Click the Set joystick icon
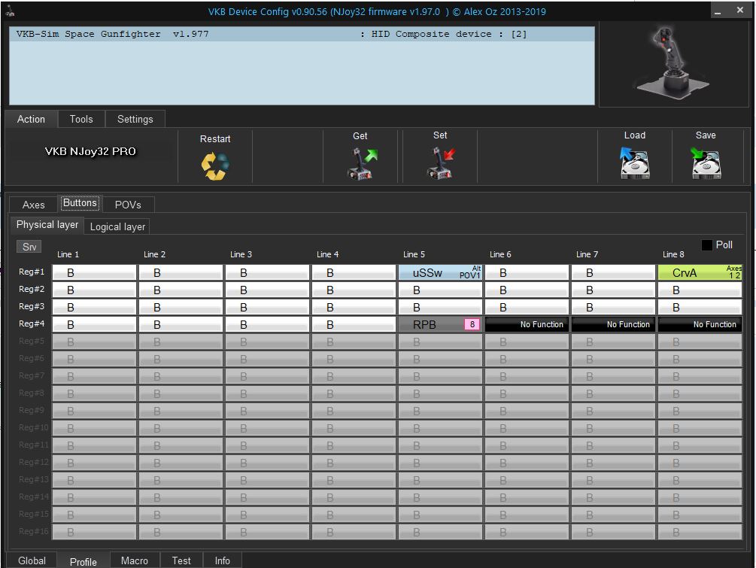 tap(440, 163)
